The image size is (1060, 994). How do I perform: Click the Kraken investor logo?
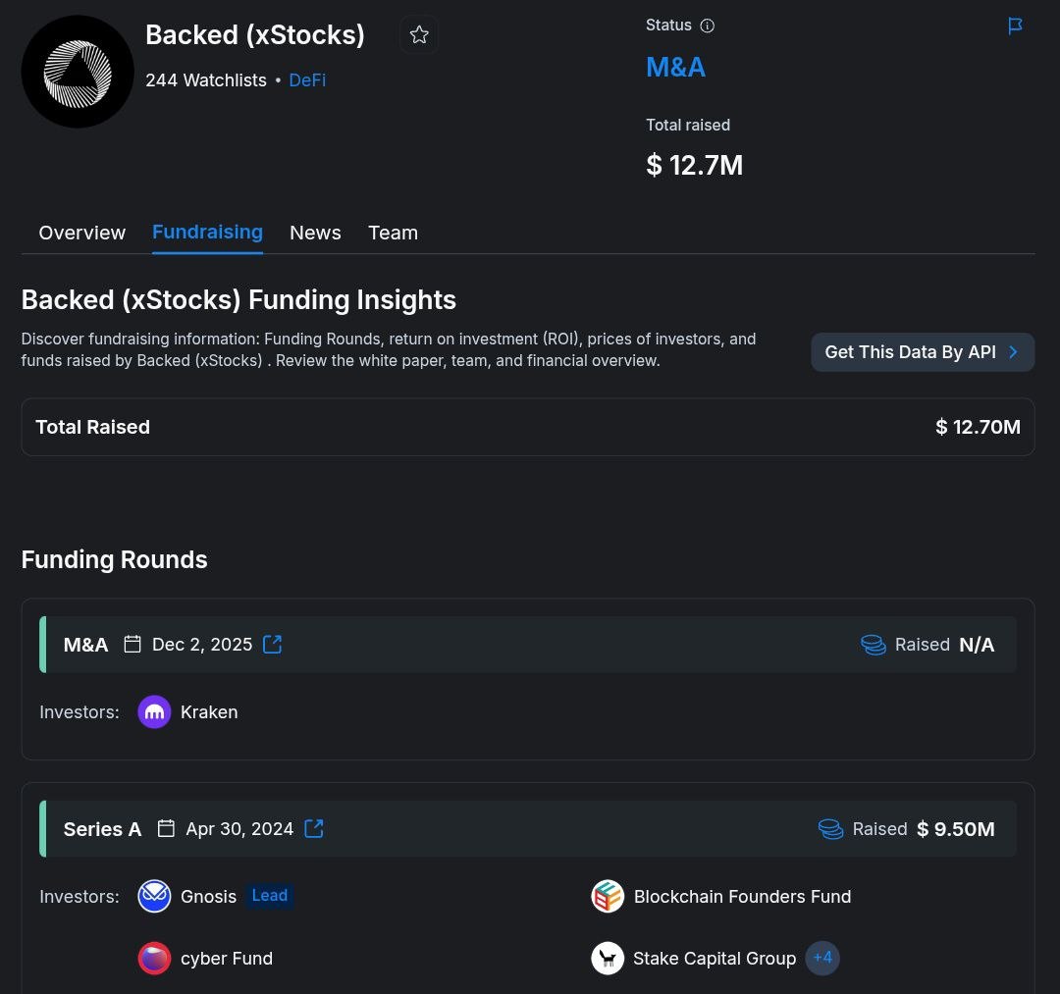pos(154,712)
